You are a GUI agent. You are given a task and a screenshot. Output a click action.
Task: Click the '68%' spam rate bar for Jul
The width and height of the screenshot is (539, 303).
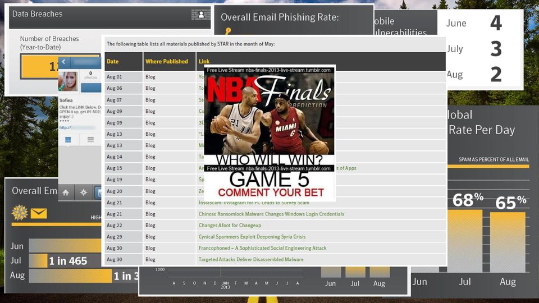tap(465, 241)
